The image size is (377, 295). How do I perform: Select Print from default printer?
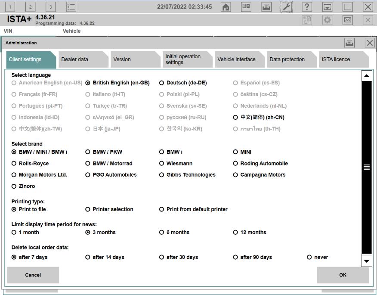(194, 209)
